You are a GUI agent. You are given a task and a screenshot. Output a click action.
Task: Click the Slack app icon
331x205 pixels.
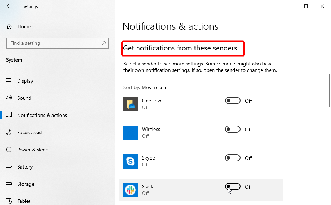coord(130,190)
